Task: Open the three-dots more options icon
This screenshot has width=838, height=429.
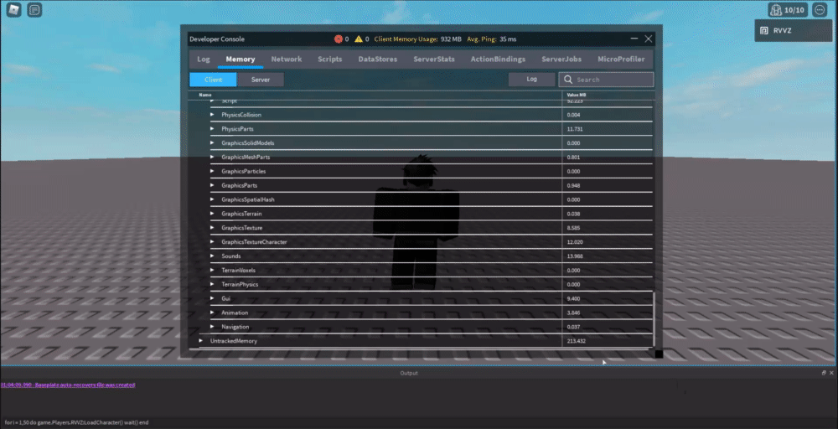Action: click(820, 9)
